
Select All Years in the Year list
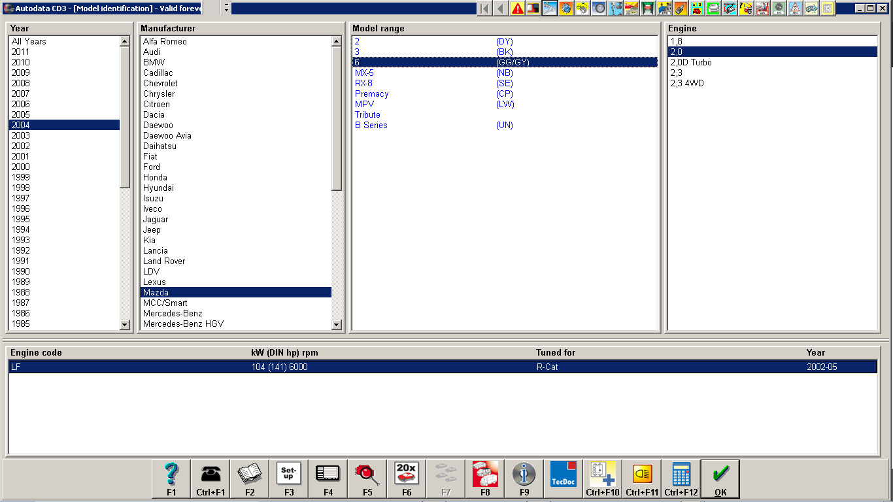pos(64,41)
